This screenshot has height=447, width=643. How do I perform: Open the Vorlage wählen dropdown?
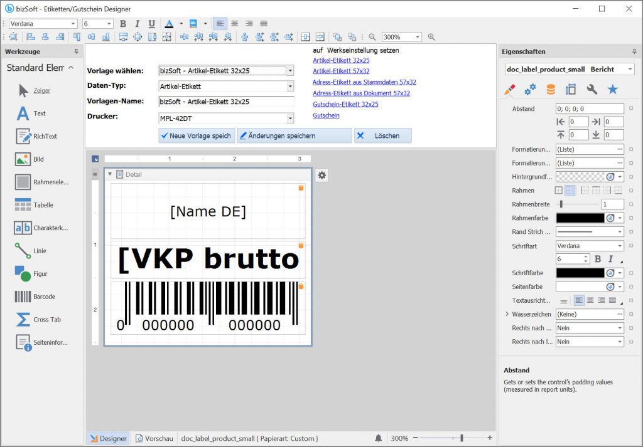[x=290, y=70]
